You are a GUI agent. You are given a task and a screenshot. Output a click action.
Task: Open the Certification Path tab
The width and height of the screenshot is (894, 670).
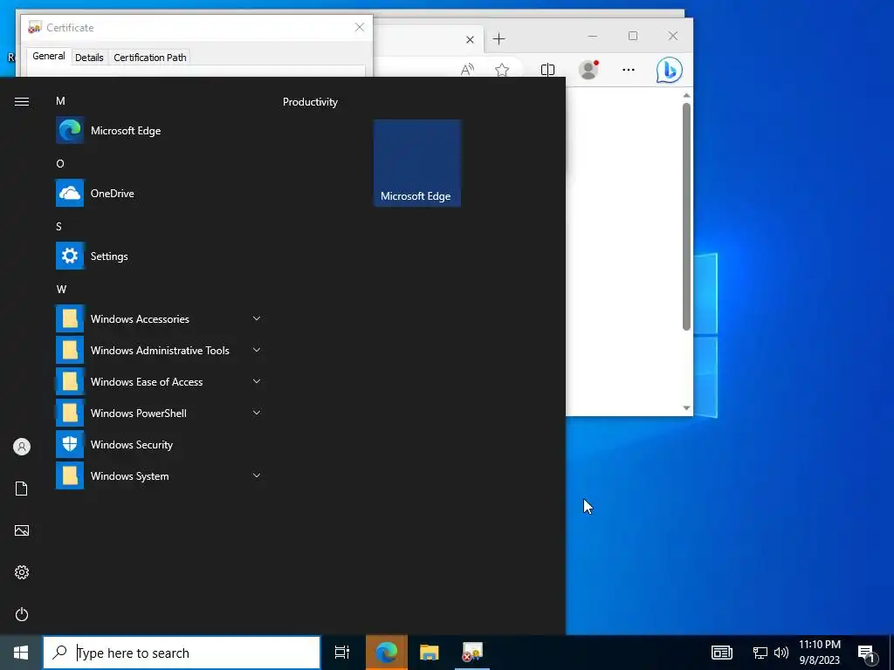pos(150,57)
